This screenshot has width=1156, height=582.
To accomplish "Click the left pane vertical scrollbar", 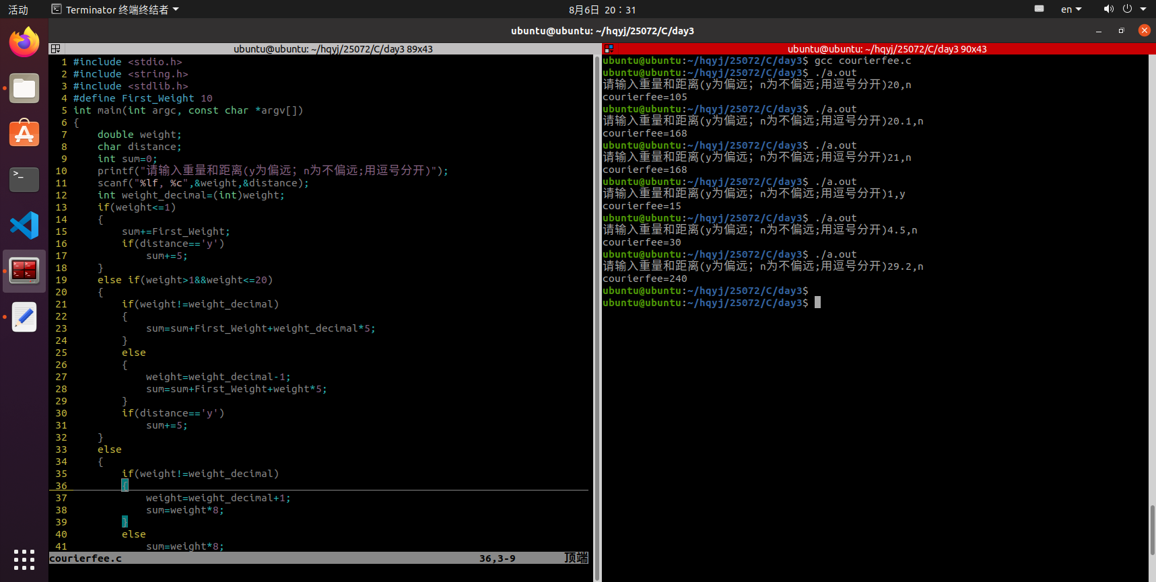I will point(597,318).
